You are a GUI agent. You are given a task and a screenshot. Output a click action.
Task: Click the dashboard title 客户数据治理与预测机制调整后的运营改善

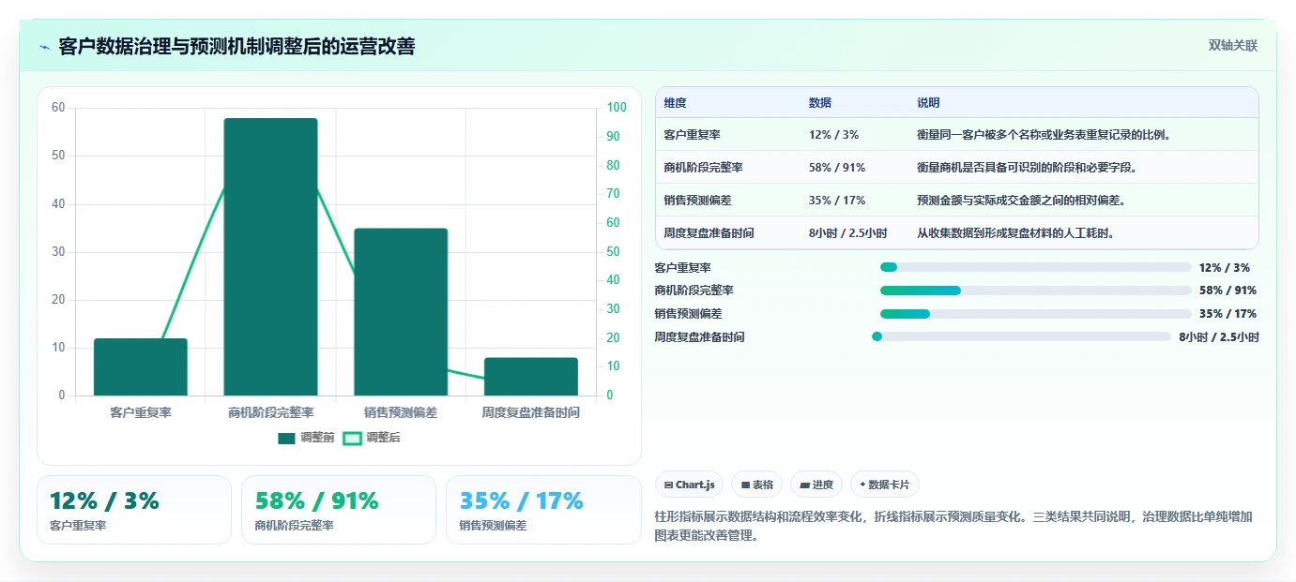coord(236,47)
